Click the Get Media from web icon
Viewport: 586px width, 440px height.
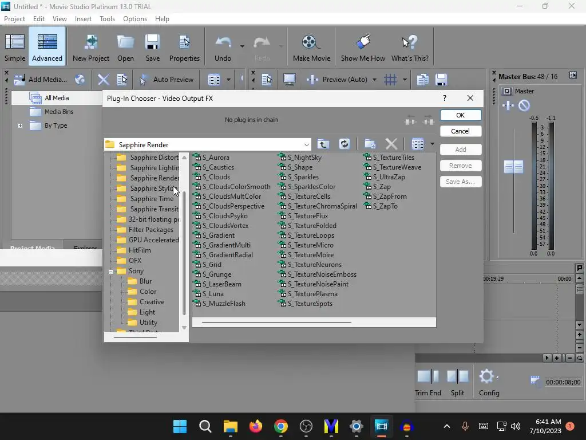[x=80, y=79]
